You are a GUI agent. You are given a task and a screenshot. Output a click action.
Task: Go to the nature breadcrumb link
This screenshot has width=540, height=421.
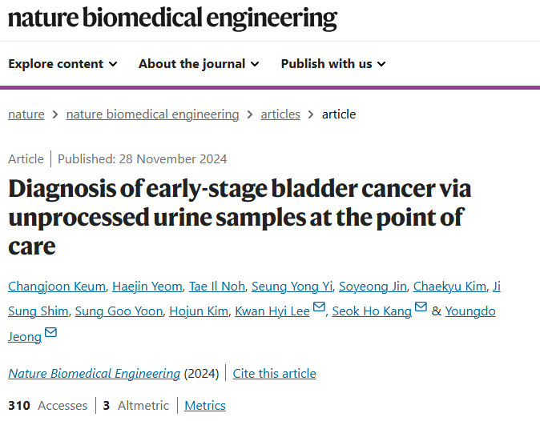[x=26, y=114]
